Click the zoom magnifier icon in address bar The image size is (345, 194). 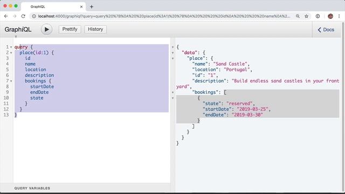[x=298, y=16]
